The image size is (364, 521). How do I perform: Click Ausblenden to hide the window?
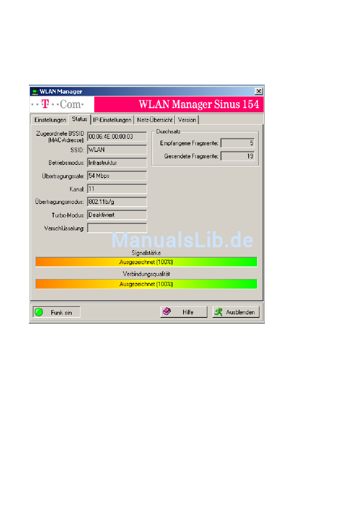[236, 312]
